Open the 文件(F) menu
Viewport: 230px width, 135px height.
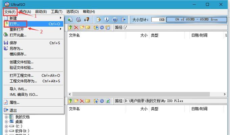point(10,12)
